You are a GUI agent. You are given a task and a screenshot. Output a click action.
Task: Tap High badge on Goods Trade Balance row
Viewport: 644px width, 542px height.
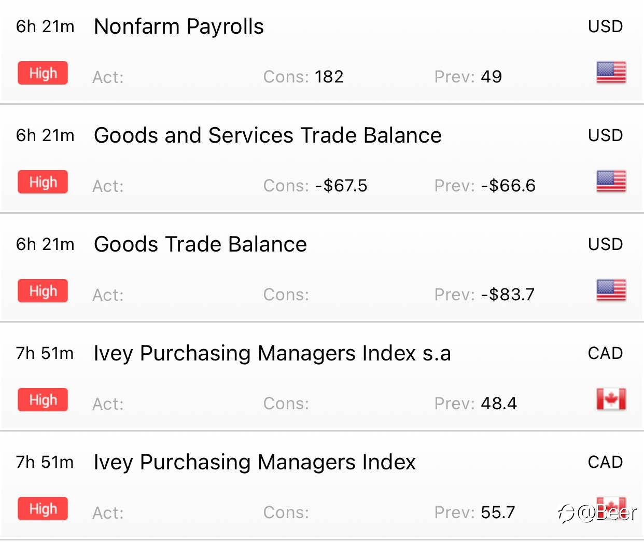[x=43, y=291]
